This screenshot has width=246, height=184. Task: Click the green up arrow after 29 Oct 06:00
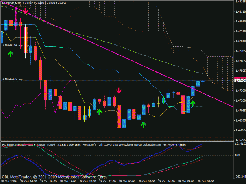(x=192, y=104)
